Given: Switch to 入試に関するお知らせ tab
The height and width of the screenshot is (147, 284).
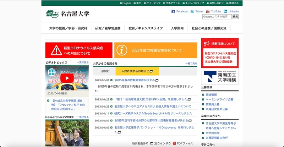Looking at the screenshot, I should tap(134, 71).
